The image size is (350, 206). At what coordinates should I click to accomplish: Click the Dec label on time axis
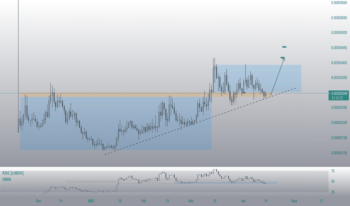click(x=39, y=201)
